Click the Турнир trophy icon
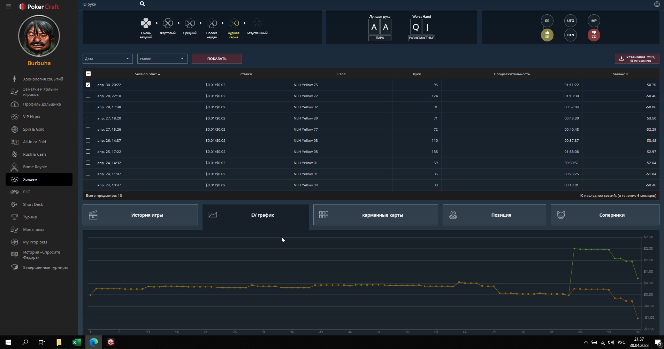 pyautogui.click(x=15, y=217)
